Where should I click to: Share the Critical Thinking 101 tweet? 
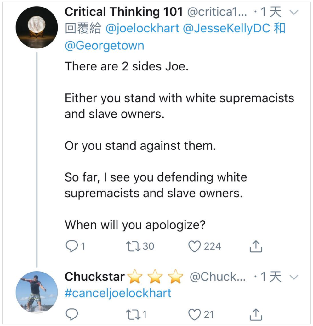point(256,246)
